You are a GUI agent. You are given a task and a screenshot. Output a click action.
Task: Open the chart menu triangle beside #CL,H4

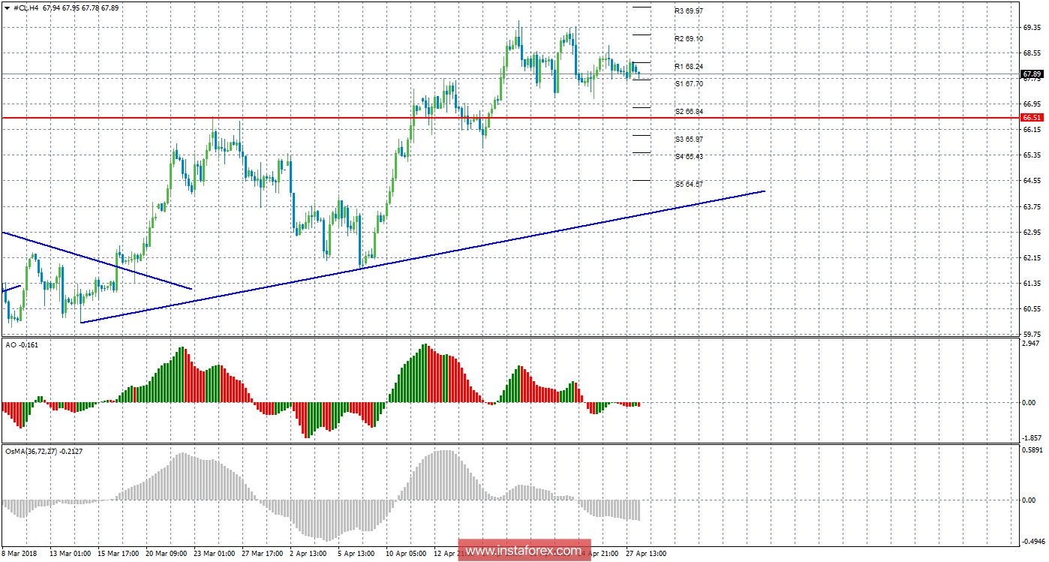tap(7, 8)
